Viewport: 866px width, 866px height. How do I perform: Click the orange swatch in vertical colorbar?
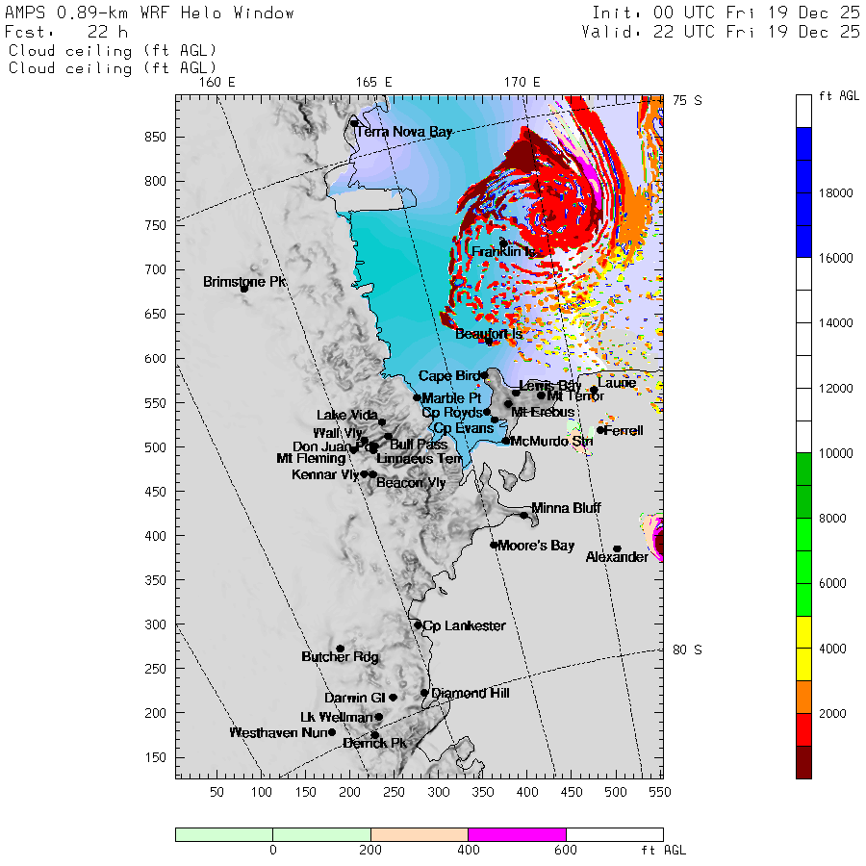click(x=803, y=697)
